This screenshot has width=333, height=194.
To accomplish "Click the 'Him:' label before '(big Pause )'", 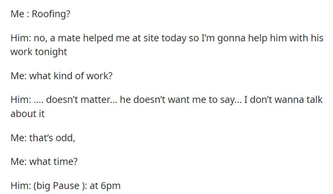I will 20,185.
